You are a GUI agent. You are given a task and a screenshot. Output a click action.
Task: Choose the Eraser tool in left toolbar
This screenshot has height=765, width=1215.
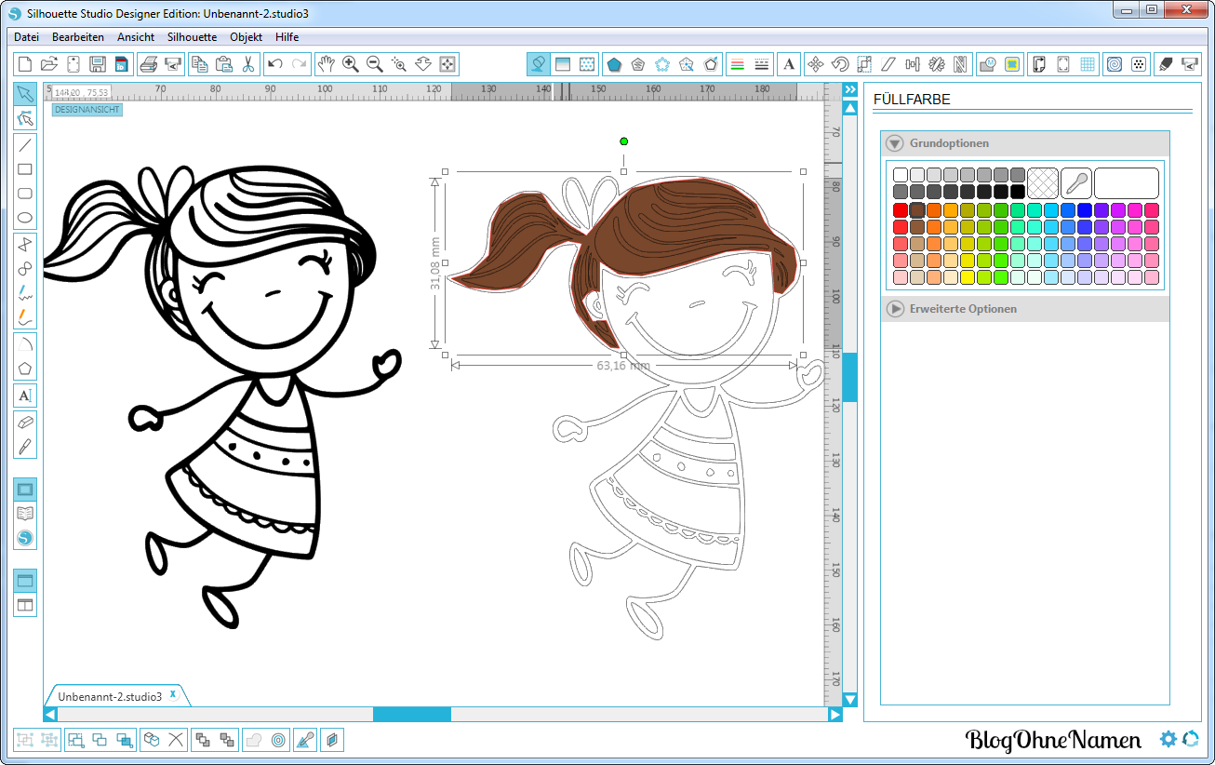pos(25,422)
